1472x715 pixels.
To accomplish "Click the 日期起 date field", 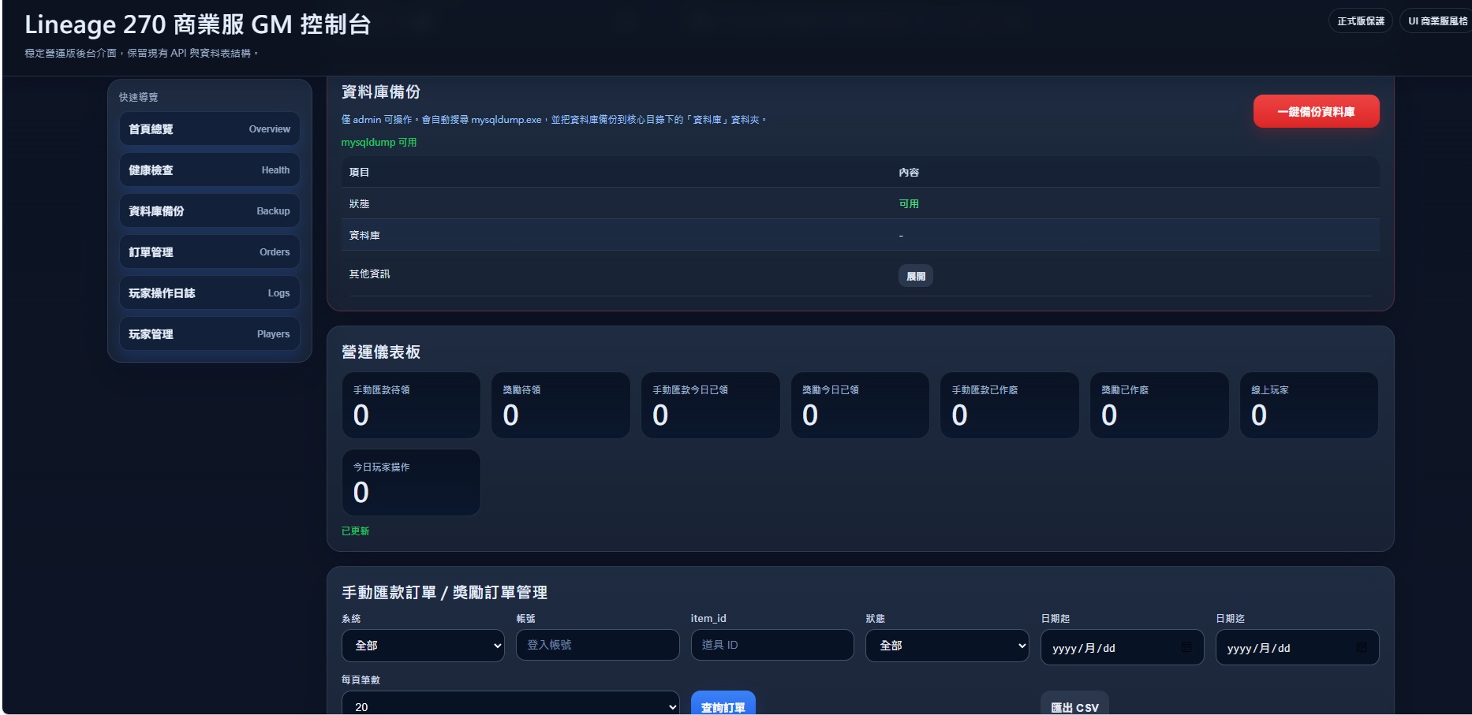I will pos(1122,647).
